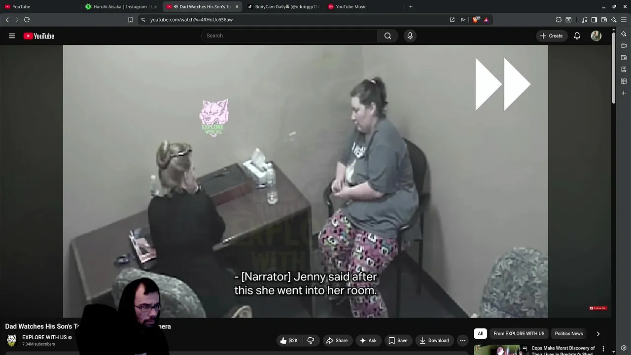Open the Brave Playlist music note icon

pos(584,20)
